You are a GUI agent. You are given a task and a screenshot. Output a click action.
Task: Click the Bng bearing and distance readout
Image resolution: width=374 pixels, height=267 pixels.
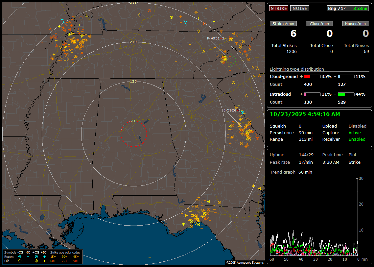coord(348,8)
